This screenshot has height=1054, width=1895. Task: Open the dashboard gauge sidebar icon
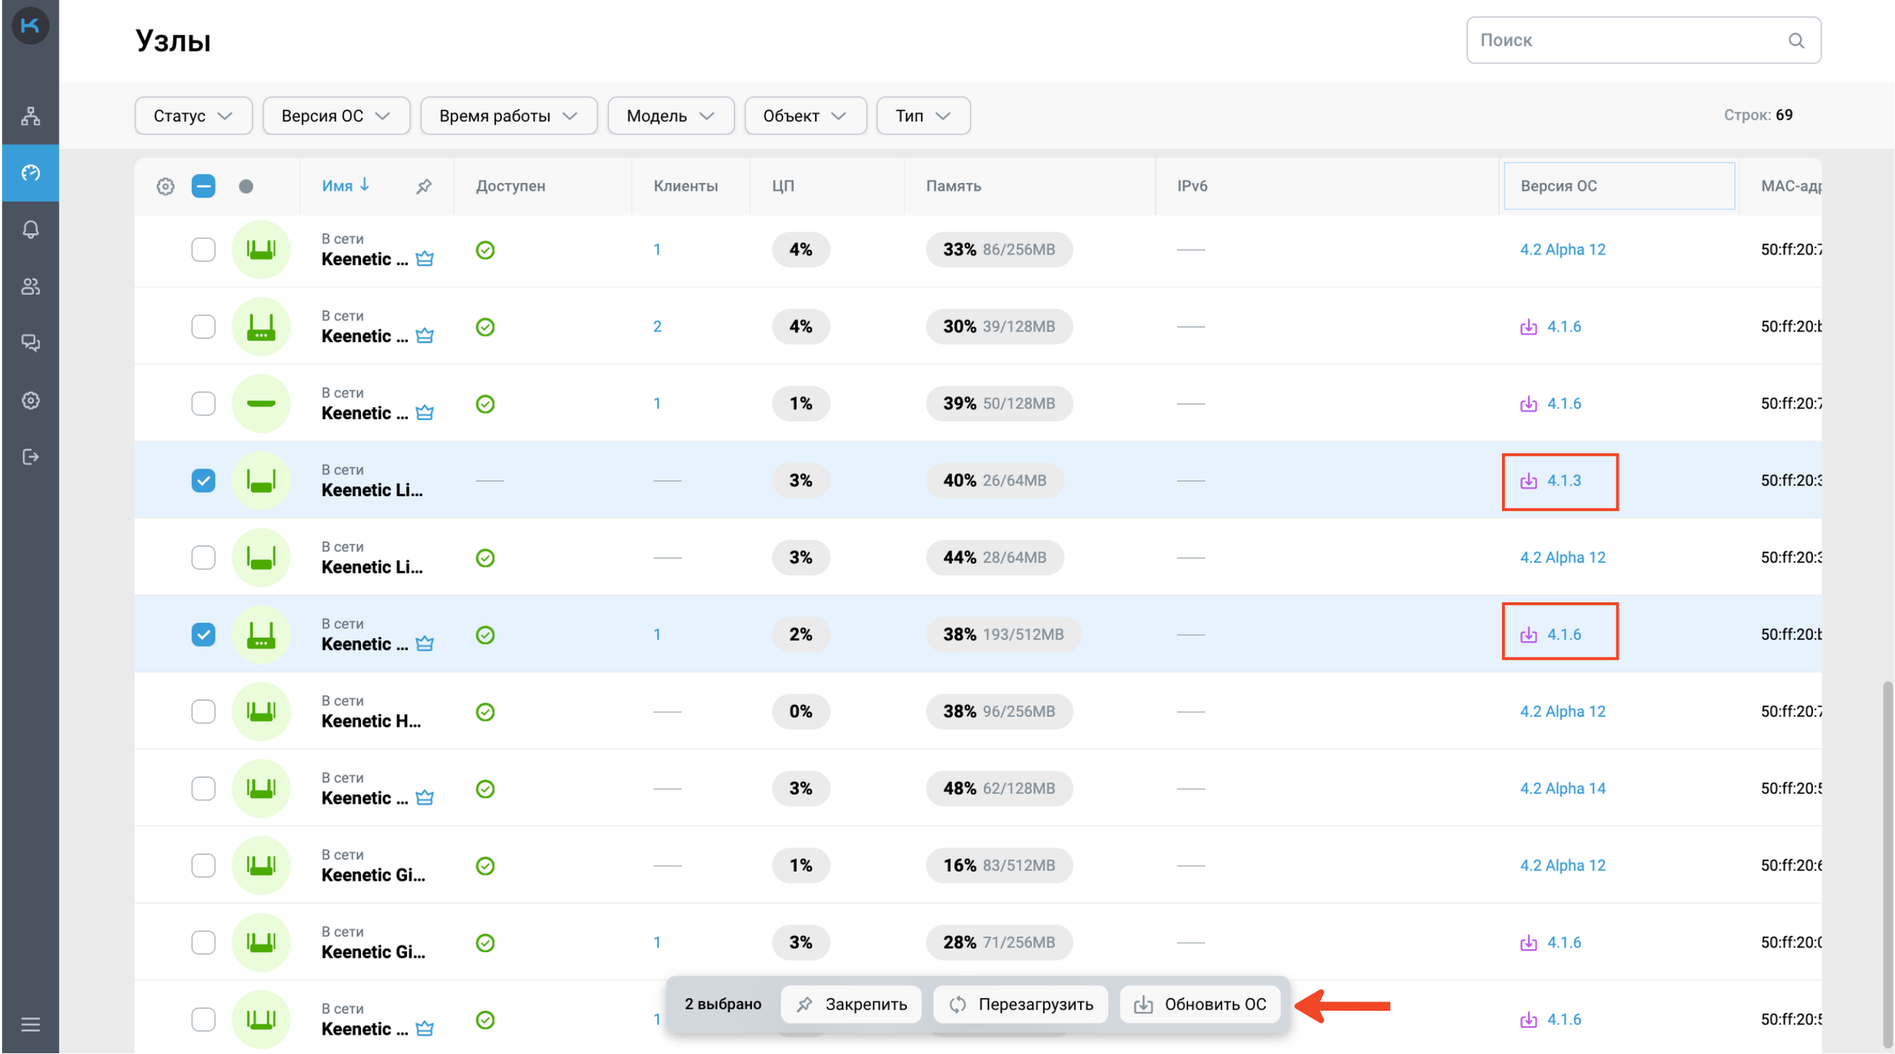point(30,172)
